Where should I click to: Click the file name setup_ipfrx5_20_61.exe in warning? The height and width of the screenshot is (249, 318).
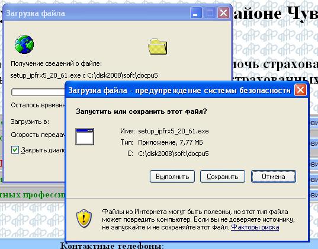174,131
